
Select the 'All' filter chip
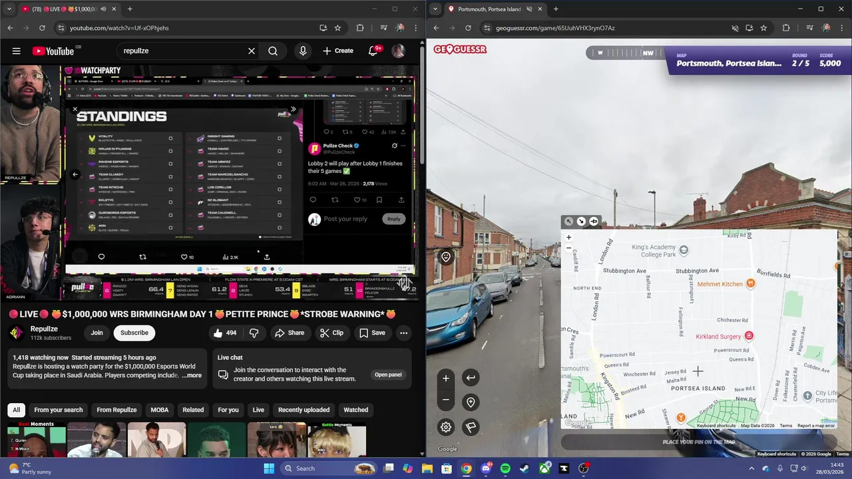(17, 410)
